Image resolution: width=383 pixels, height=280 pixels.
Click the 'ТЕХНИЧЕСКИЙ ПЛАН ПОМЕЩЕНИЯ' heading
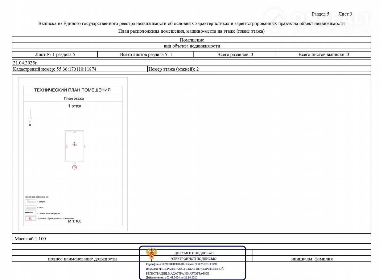pyautogui.click(x=72, y=90)
